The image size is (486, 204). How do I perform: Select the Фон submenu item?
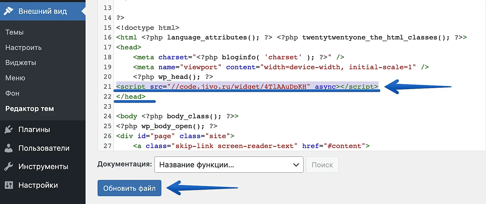coord(12,93)
